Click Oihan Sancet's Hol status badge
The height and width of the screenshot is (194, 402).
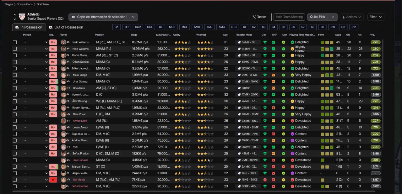pos(53,62)
